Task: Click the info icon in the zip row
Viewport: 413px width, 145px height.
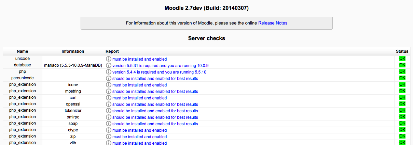Action: tap(109, 137)
